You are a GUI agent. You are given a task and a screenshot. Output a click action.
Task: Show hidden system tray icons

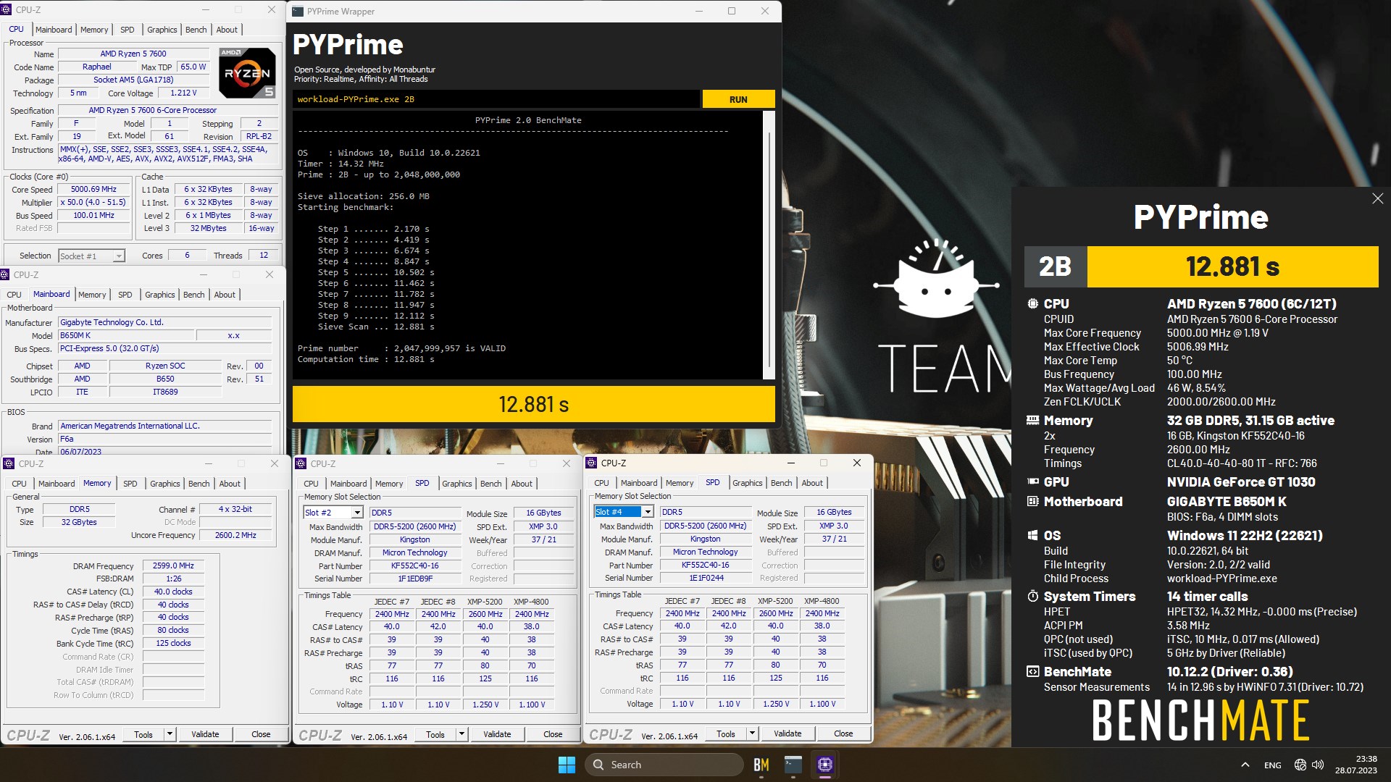1245,765
